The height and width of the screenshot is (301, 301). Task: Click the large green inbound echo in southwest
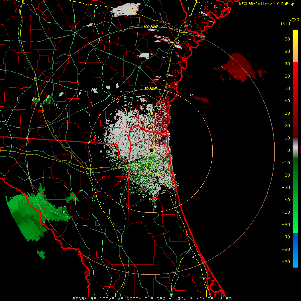29,215
